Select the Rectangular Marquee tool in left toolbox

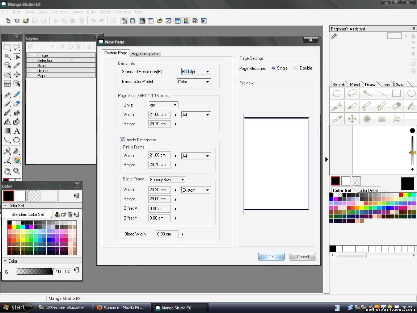tap(7, 47)
